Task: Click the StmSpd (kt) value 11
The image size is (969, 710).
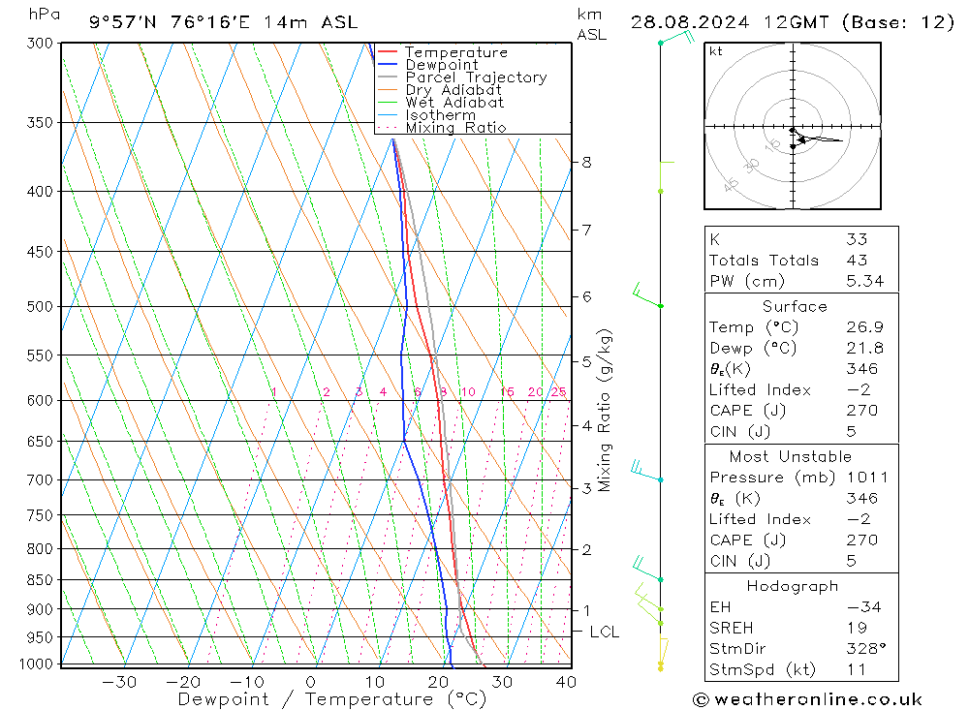Action: coord(856,669)
